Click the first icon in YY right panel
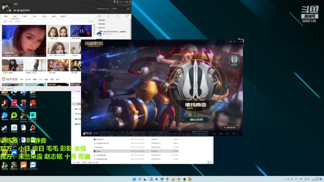 [x=99, y=16]
